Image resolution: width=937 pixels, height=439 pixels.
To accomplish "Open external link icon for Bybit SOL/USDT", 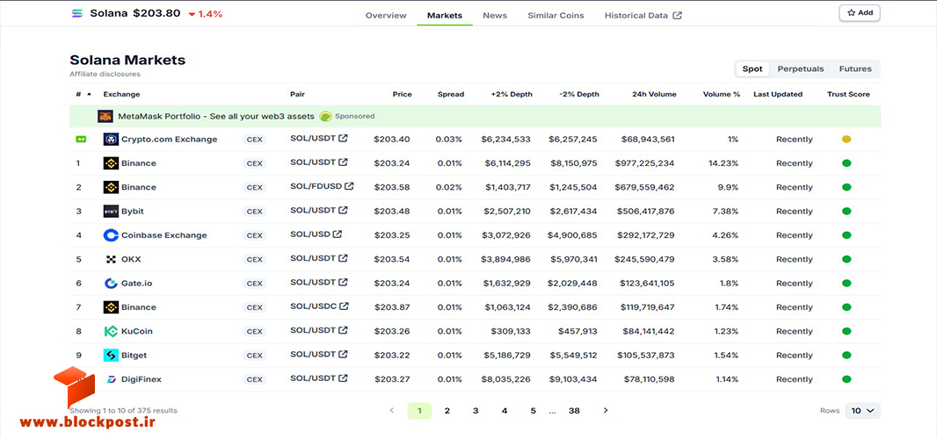I will (343, 210).
